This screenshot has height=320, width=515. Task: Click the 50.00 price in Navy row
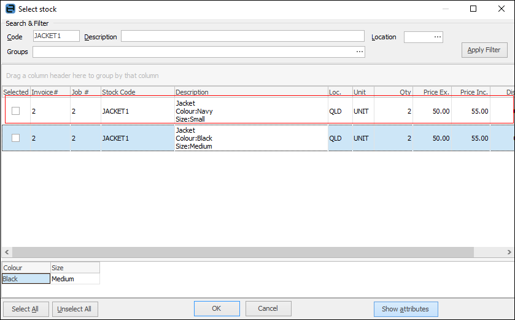441,111
